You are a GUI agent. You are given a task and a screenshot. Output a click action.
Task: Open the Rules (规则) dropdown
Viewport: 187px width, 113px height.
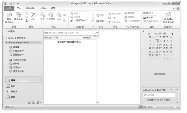point(101,21)
